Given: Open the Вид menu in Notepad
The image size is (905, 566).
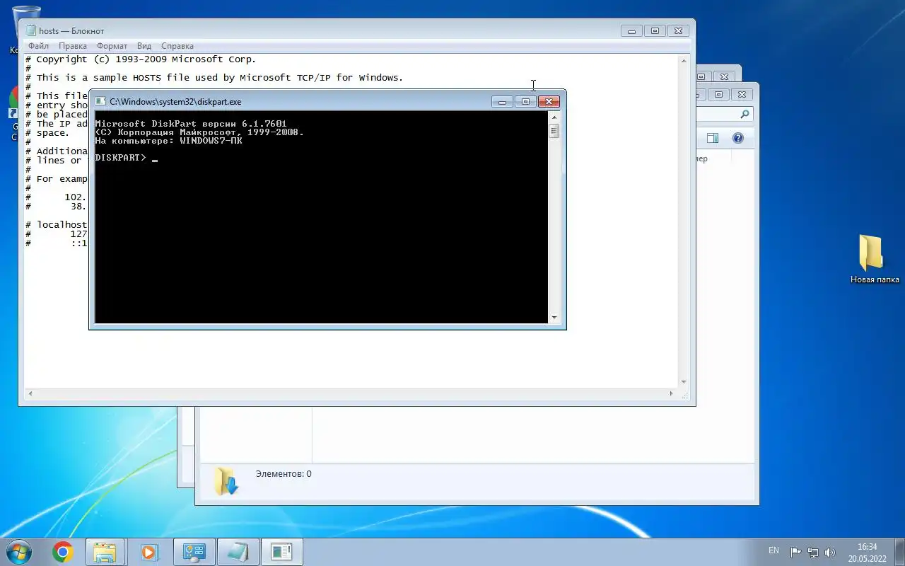Looking at the screenshot, I should [144, 46].
